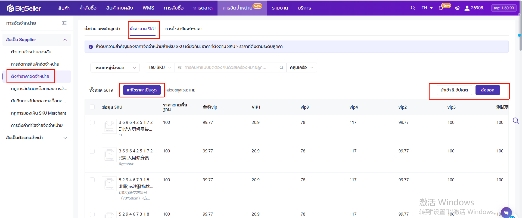The height and width of the screenshot is (218, 522).
Task: Open the settings gear icon
Action: pyautogui.click(x=457, y=8)
